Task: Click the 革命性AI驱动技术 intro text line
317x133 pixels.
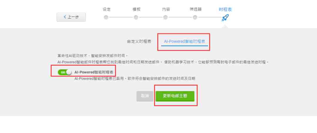Action: click(92, 56)
